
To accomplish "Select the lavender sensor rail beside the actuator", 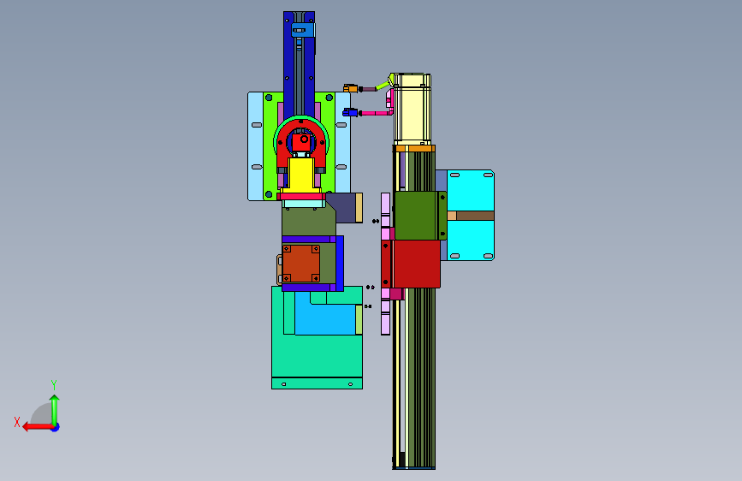I will click(x=386, y=264).
